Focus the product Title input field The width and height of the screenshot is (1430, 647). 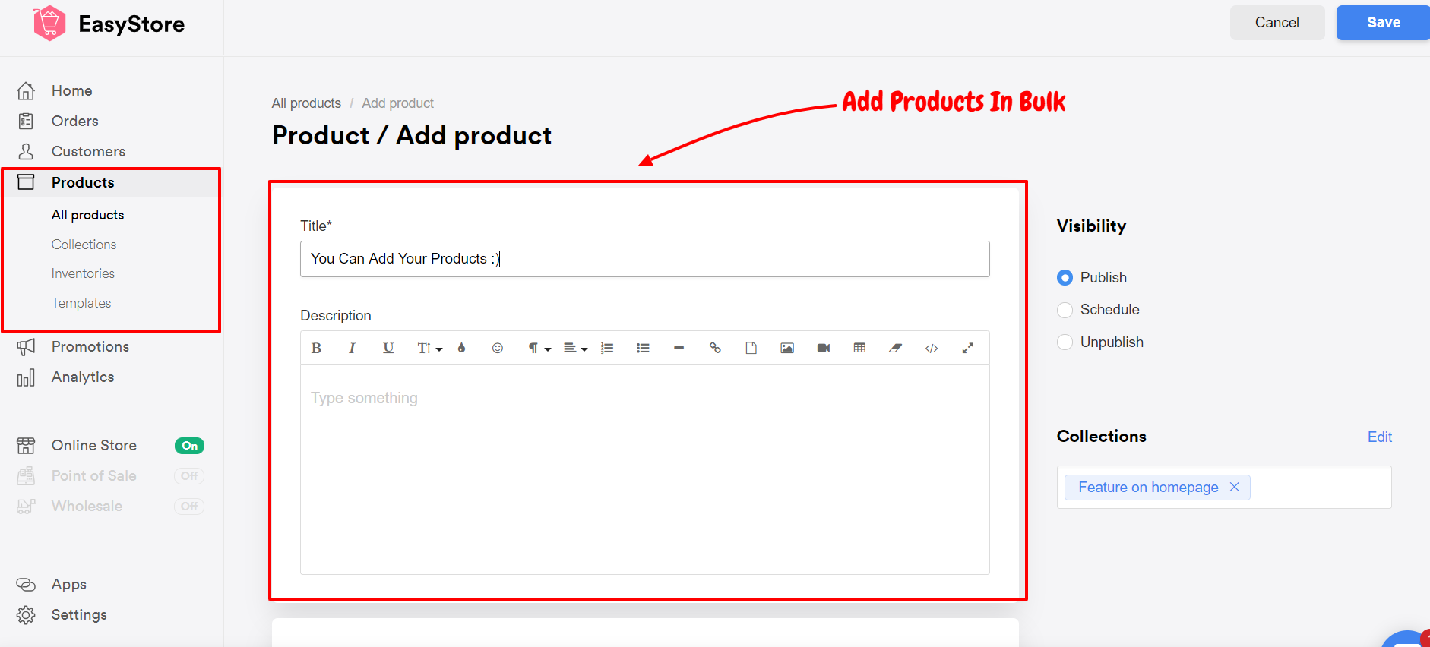coord(645,259)
